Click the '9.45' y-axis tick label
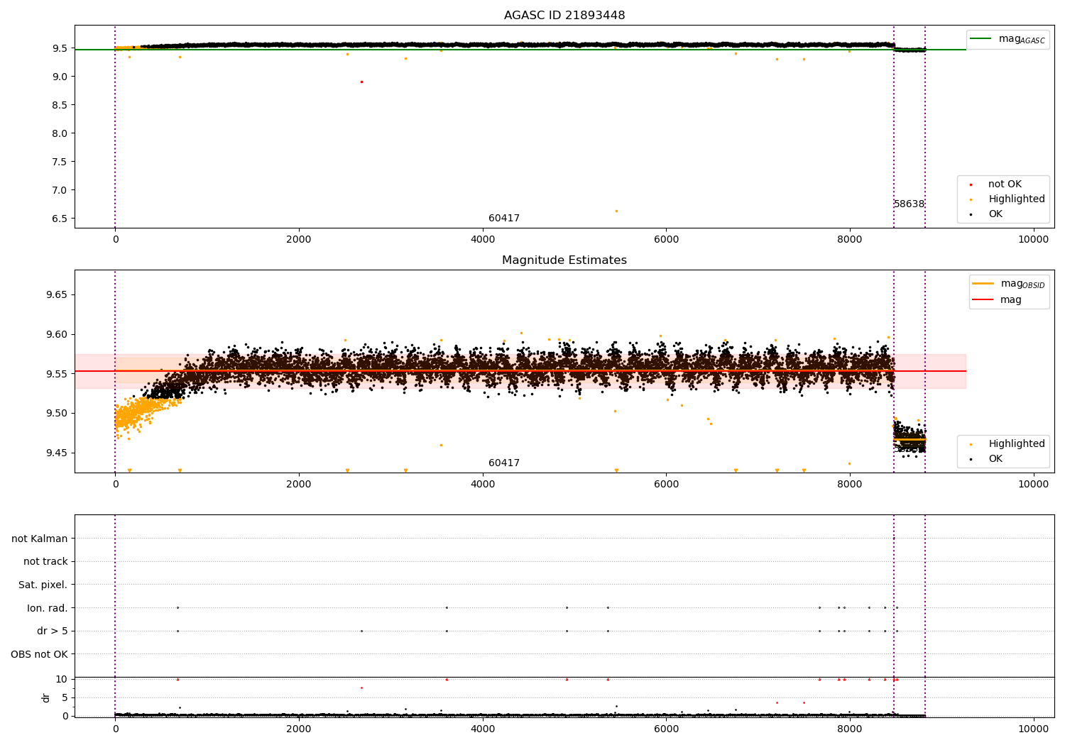 (56, 453)
